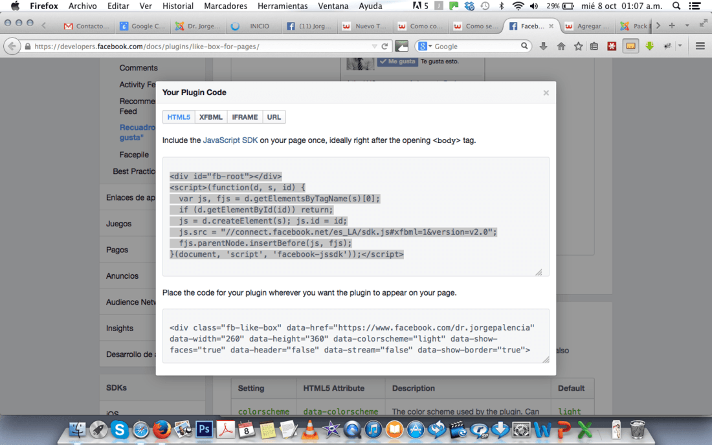
Task: Open the Firefox hamburger menu
Action: tap(700, 46)
